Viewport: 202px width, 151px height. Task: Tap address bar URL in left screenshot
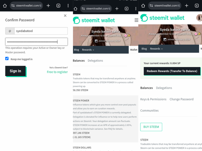click(x=29, y=6)
